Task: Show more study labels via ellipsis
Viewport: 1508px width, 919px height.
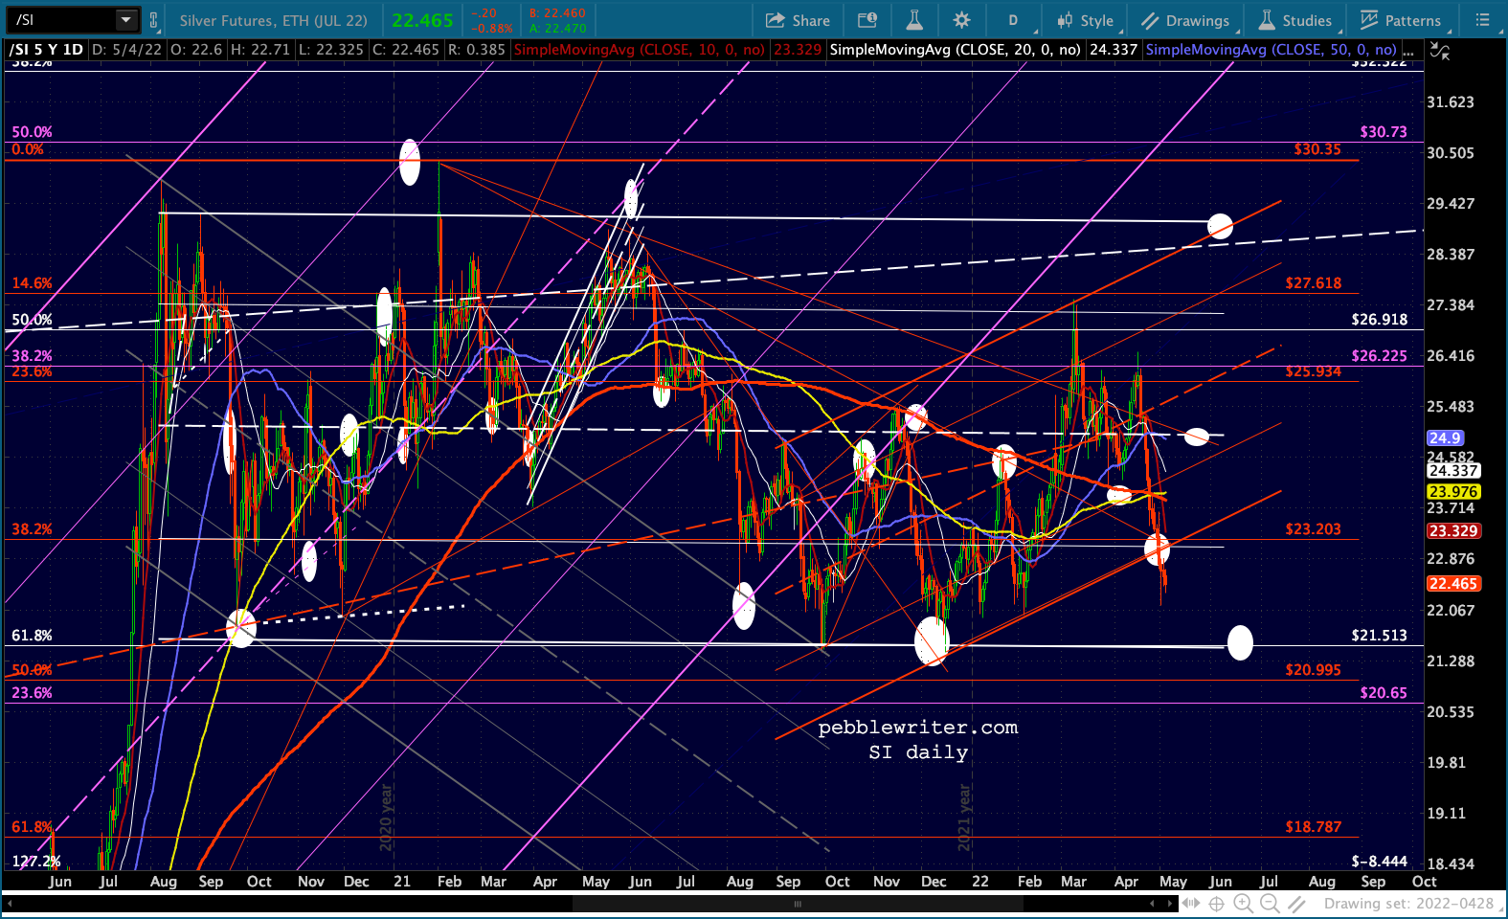Action: 1408,50
